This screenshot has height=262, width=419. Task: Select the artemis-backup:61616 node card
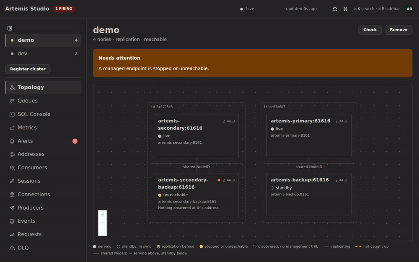pyautogui.click(x=309, y=195)
